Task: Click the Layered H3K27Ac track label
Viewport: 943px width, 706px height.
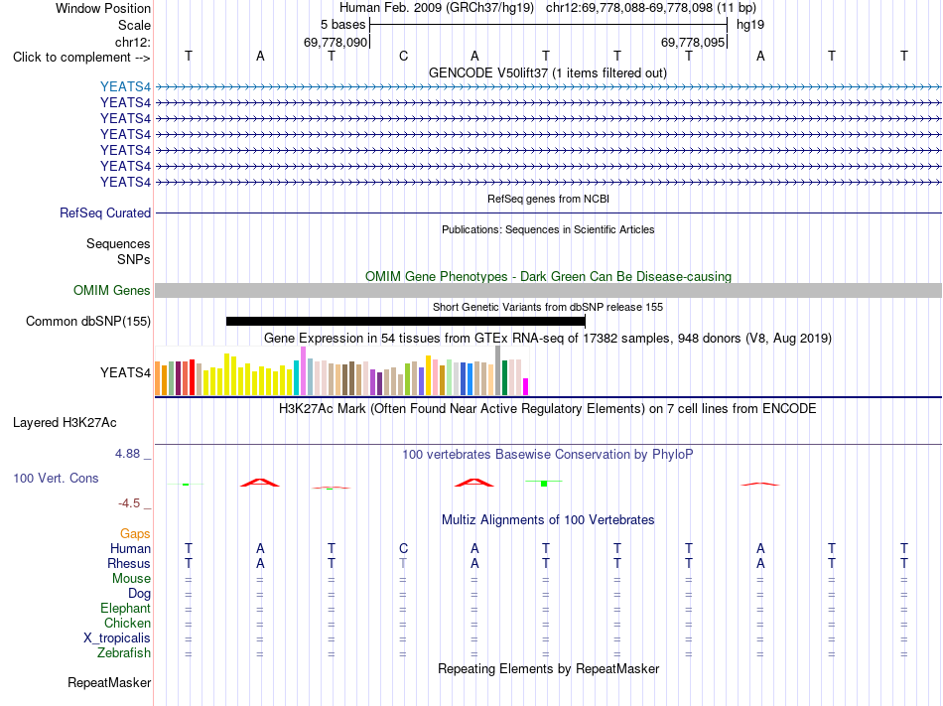Action: [x=65, y=423]
